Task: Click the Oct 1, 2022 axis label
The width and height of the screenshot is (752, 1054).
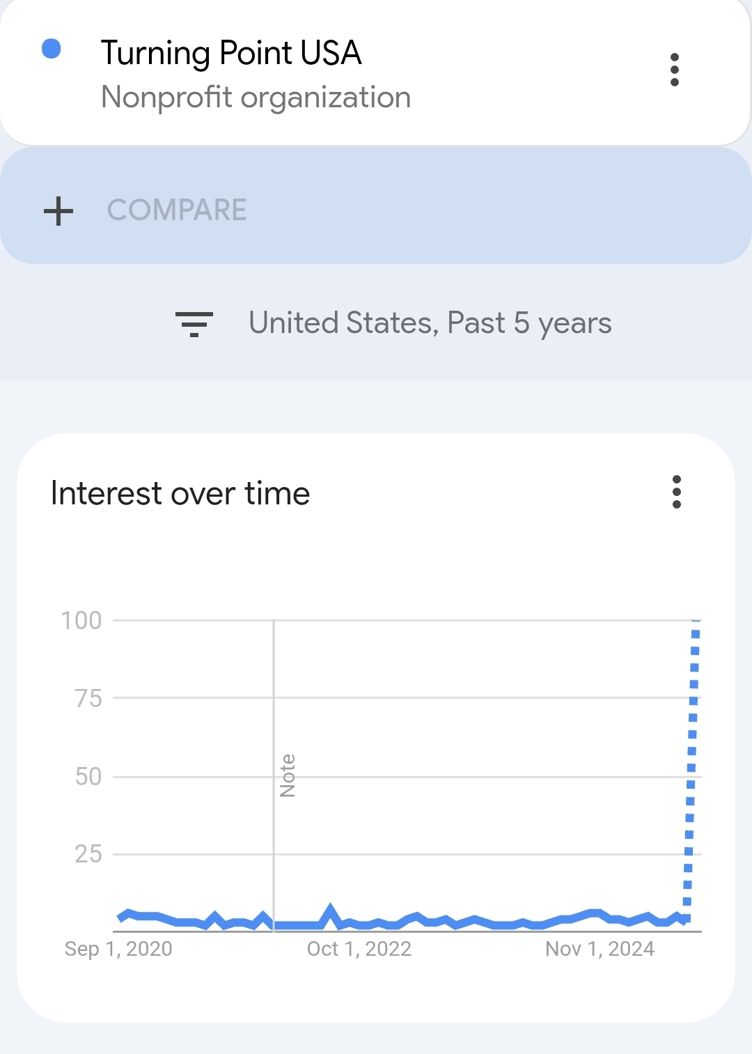Action: [x=359, y=949]
